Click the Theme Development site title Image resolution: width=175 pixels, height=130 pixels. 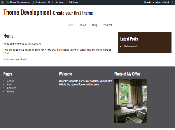[x=27, y=12]
